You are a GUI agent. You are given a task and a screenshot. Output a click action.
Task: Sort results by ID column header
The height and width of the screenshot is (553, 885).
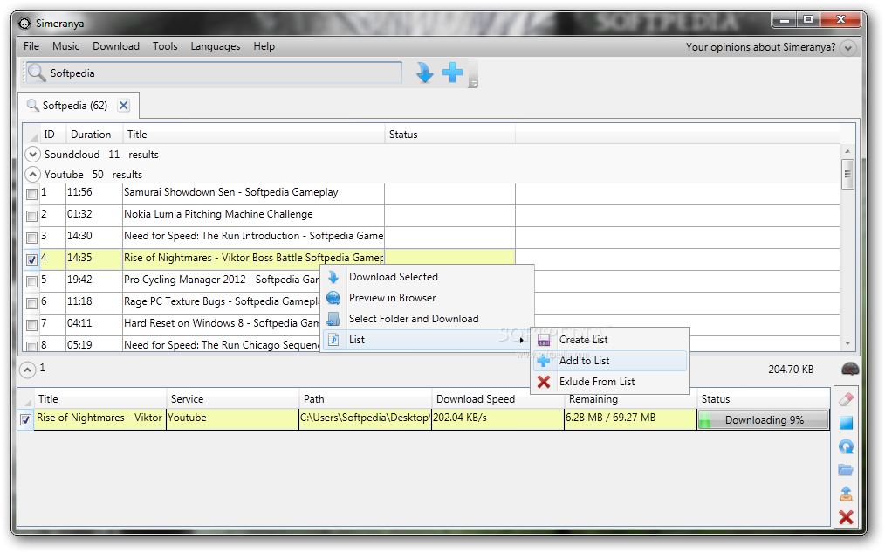52,135
